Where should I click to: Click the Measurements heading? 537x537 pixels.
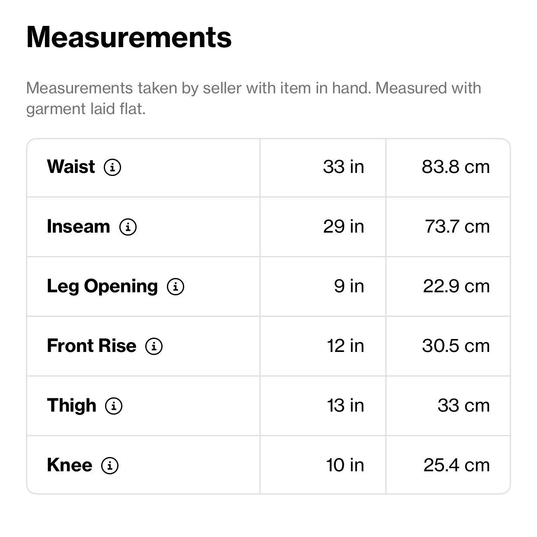[129, 37]
